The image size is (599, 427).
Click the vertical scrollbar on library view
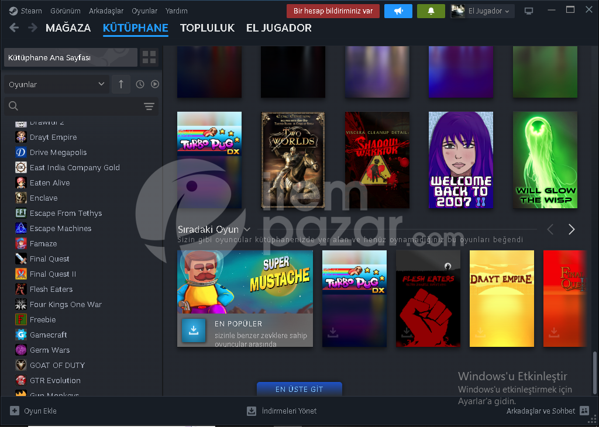pos(594,373)
